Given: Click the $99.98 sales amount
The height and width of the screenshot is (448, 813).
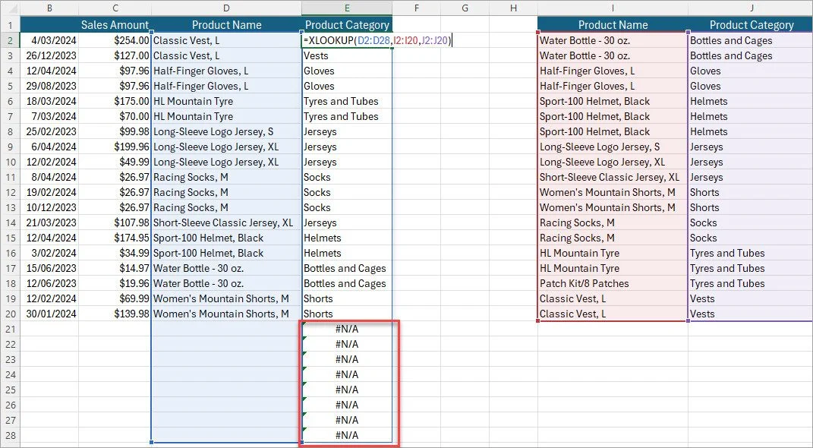Looking at the screenshot, I should coord(115,131).
